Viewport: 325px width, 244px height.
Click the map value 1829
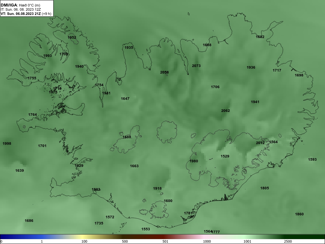[x=79, y=166]
